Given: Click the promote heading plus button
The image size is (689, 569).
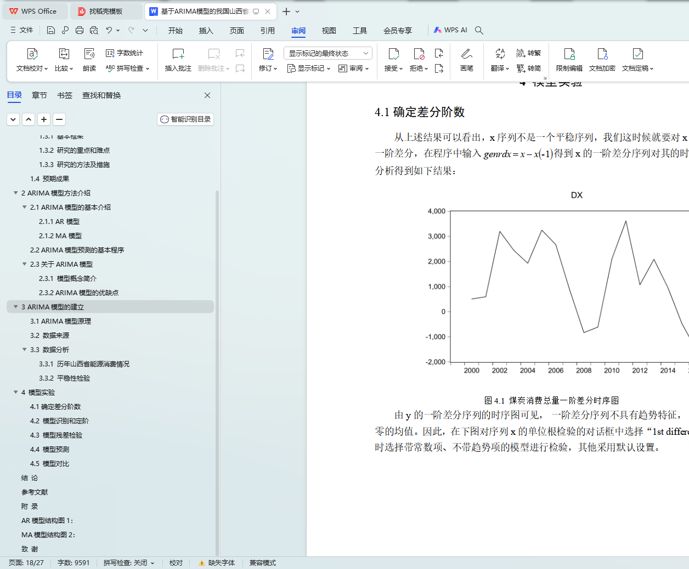Looking at the screenshot, I should coord(44,119).
